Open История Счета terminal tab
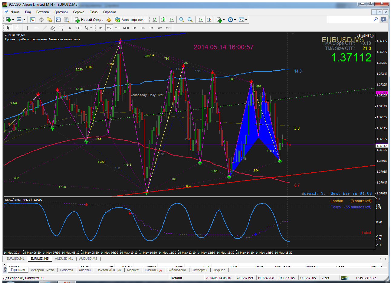Viewport: 391px width, 283px height. pos(42,270)
